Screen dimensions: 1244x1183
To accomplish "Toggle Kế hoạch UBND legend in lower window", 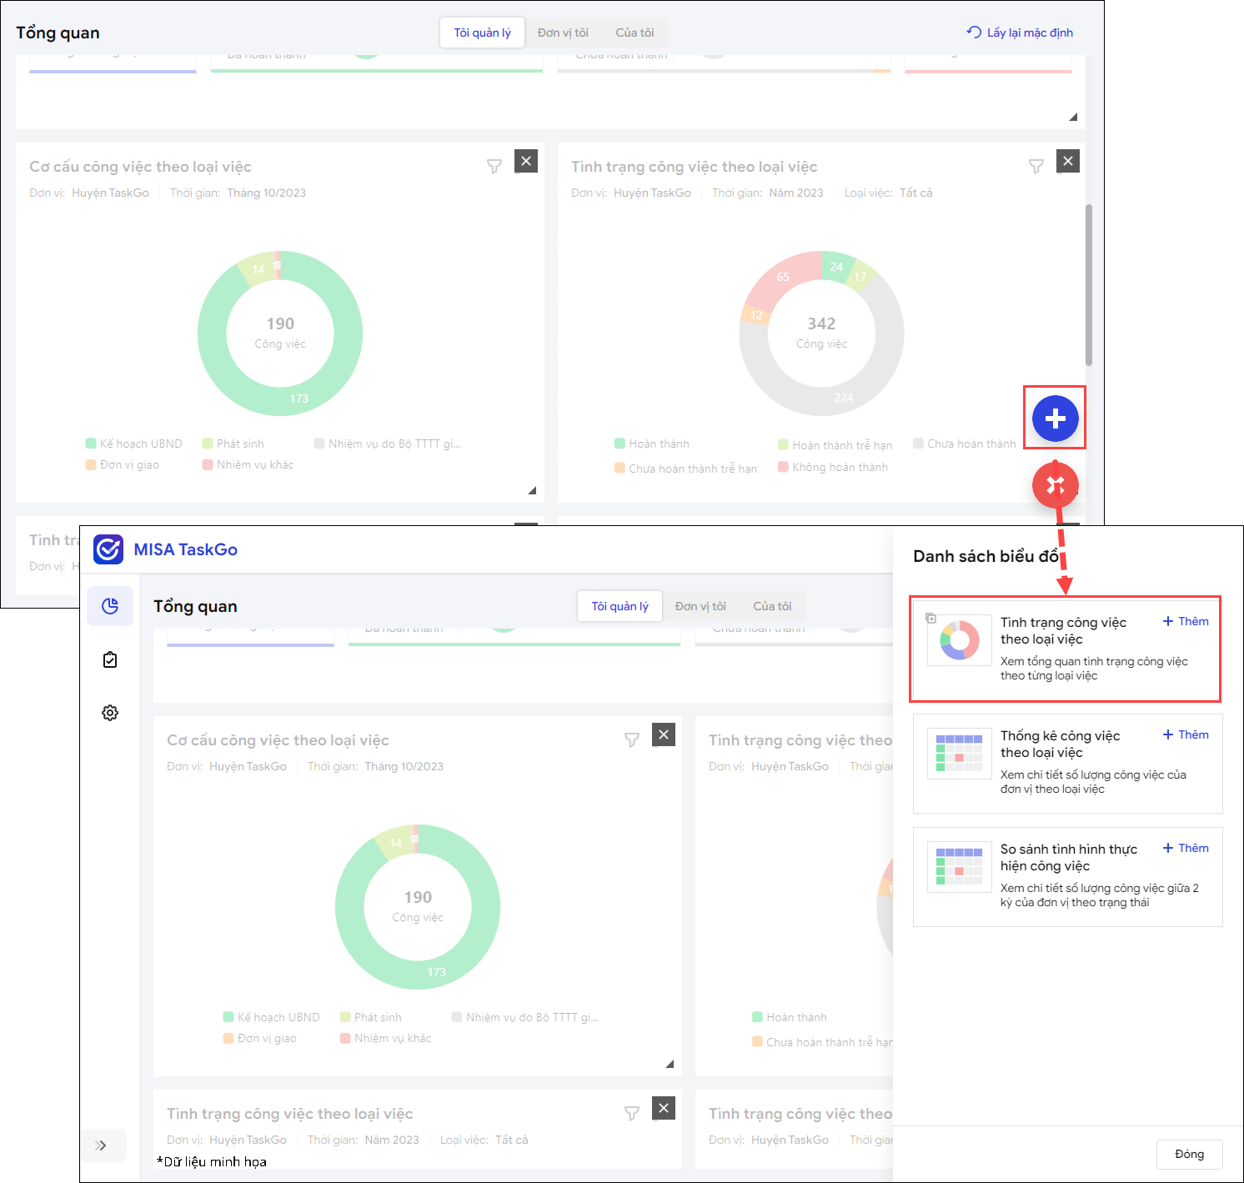I will click(271, 1017).
